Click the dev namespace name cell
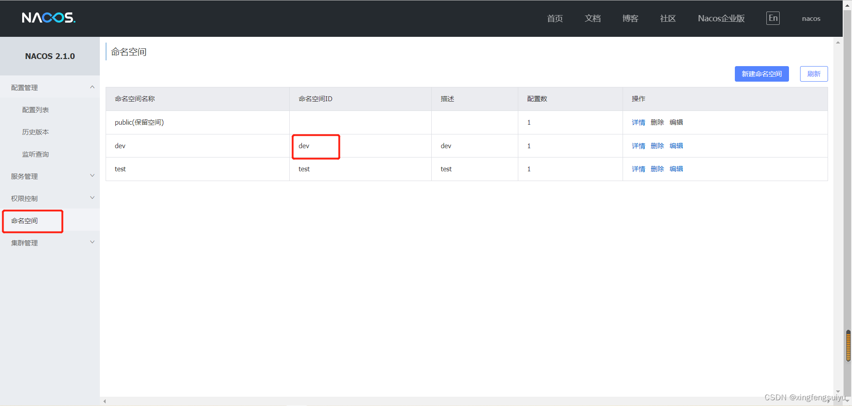The image size is (852, 406). 197,146
